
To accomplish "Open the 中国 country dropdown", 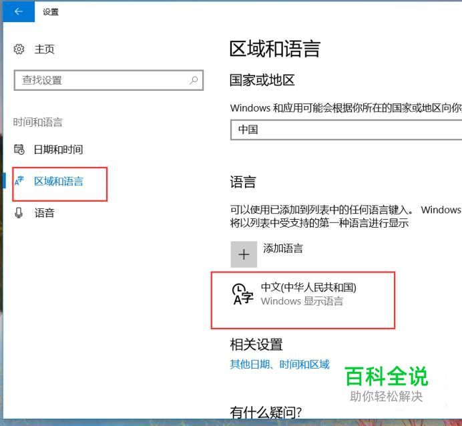I will [346, 130].
